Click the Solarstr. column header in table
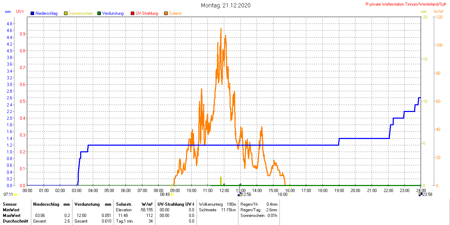Image resolution: width=450 pixels, height=225 pixels. [x=124, y=204]
